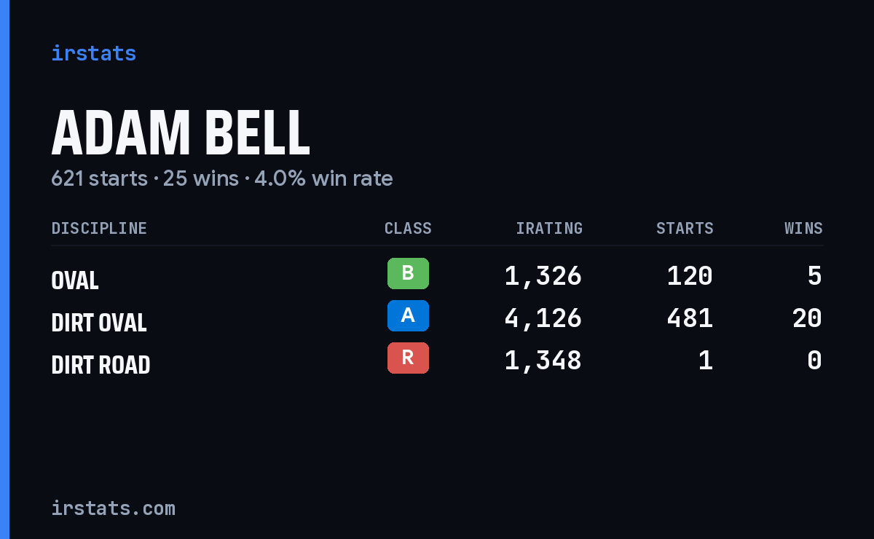Select the Oval discipline row
The width and height of the screenshot is (874, 539).
(437, 277)
